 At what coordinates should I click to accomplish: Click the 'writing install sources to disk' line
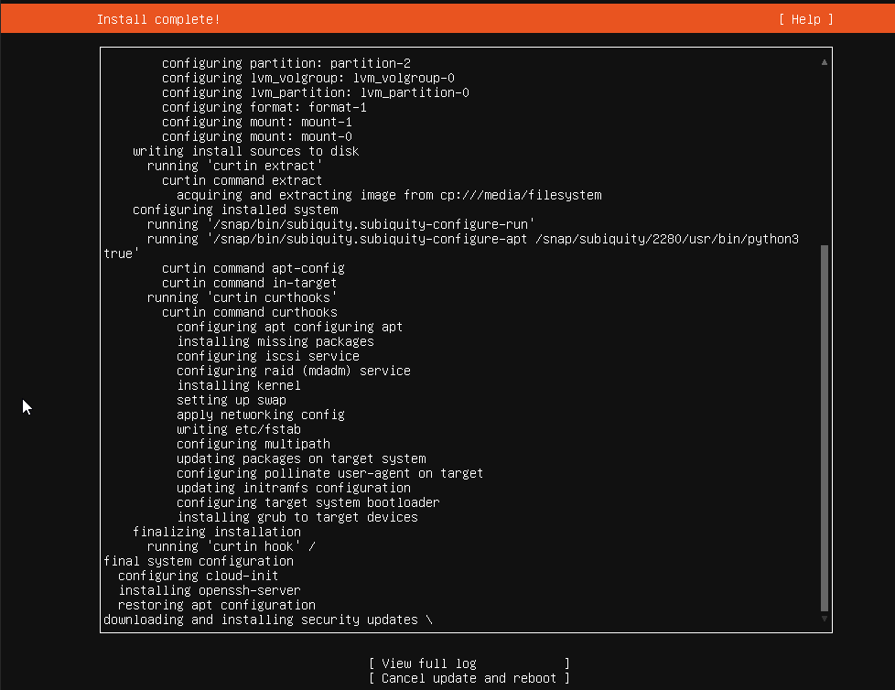click(245, 151)
